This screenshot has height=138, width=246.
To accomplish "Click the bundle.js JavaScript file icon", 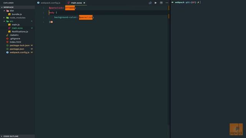I will pos(9,14).
